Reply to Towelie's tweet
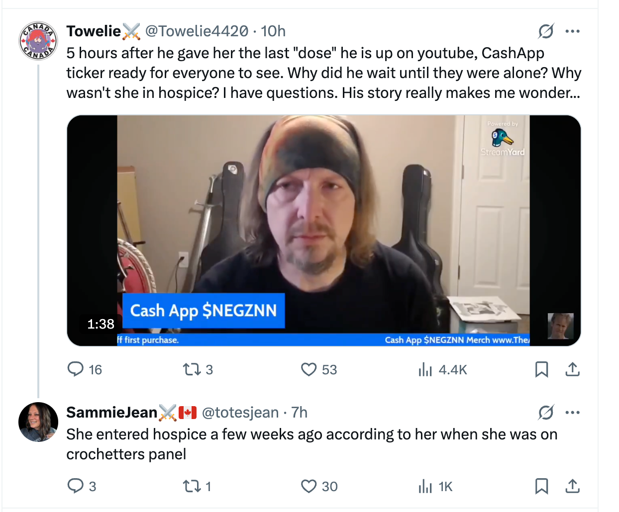Screen dimensions: 619x512 [x=76, y=369]
